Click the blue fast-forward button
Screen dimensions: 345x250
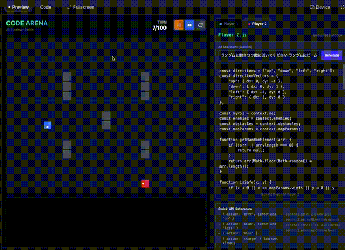[190, 25]
